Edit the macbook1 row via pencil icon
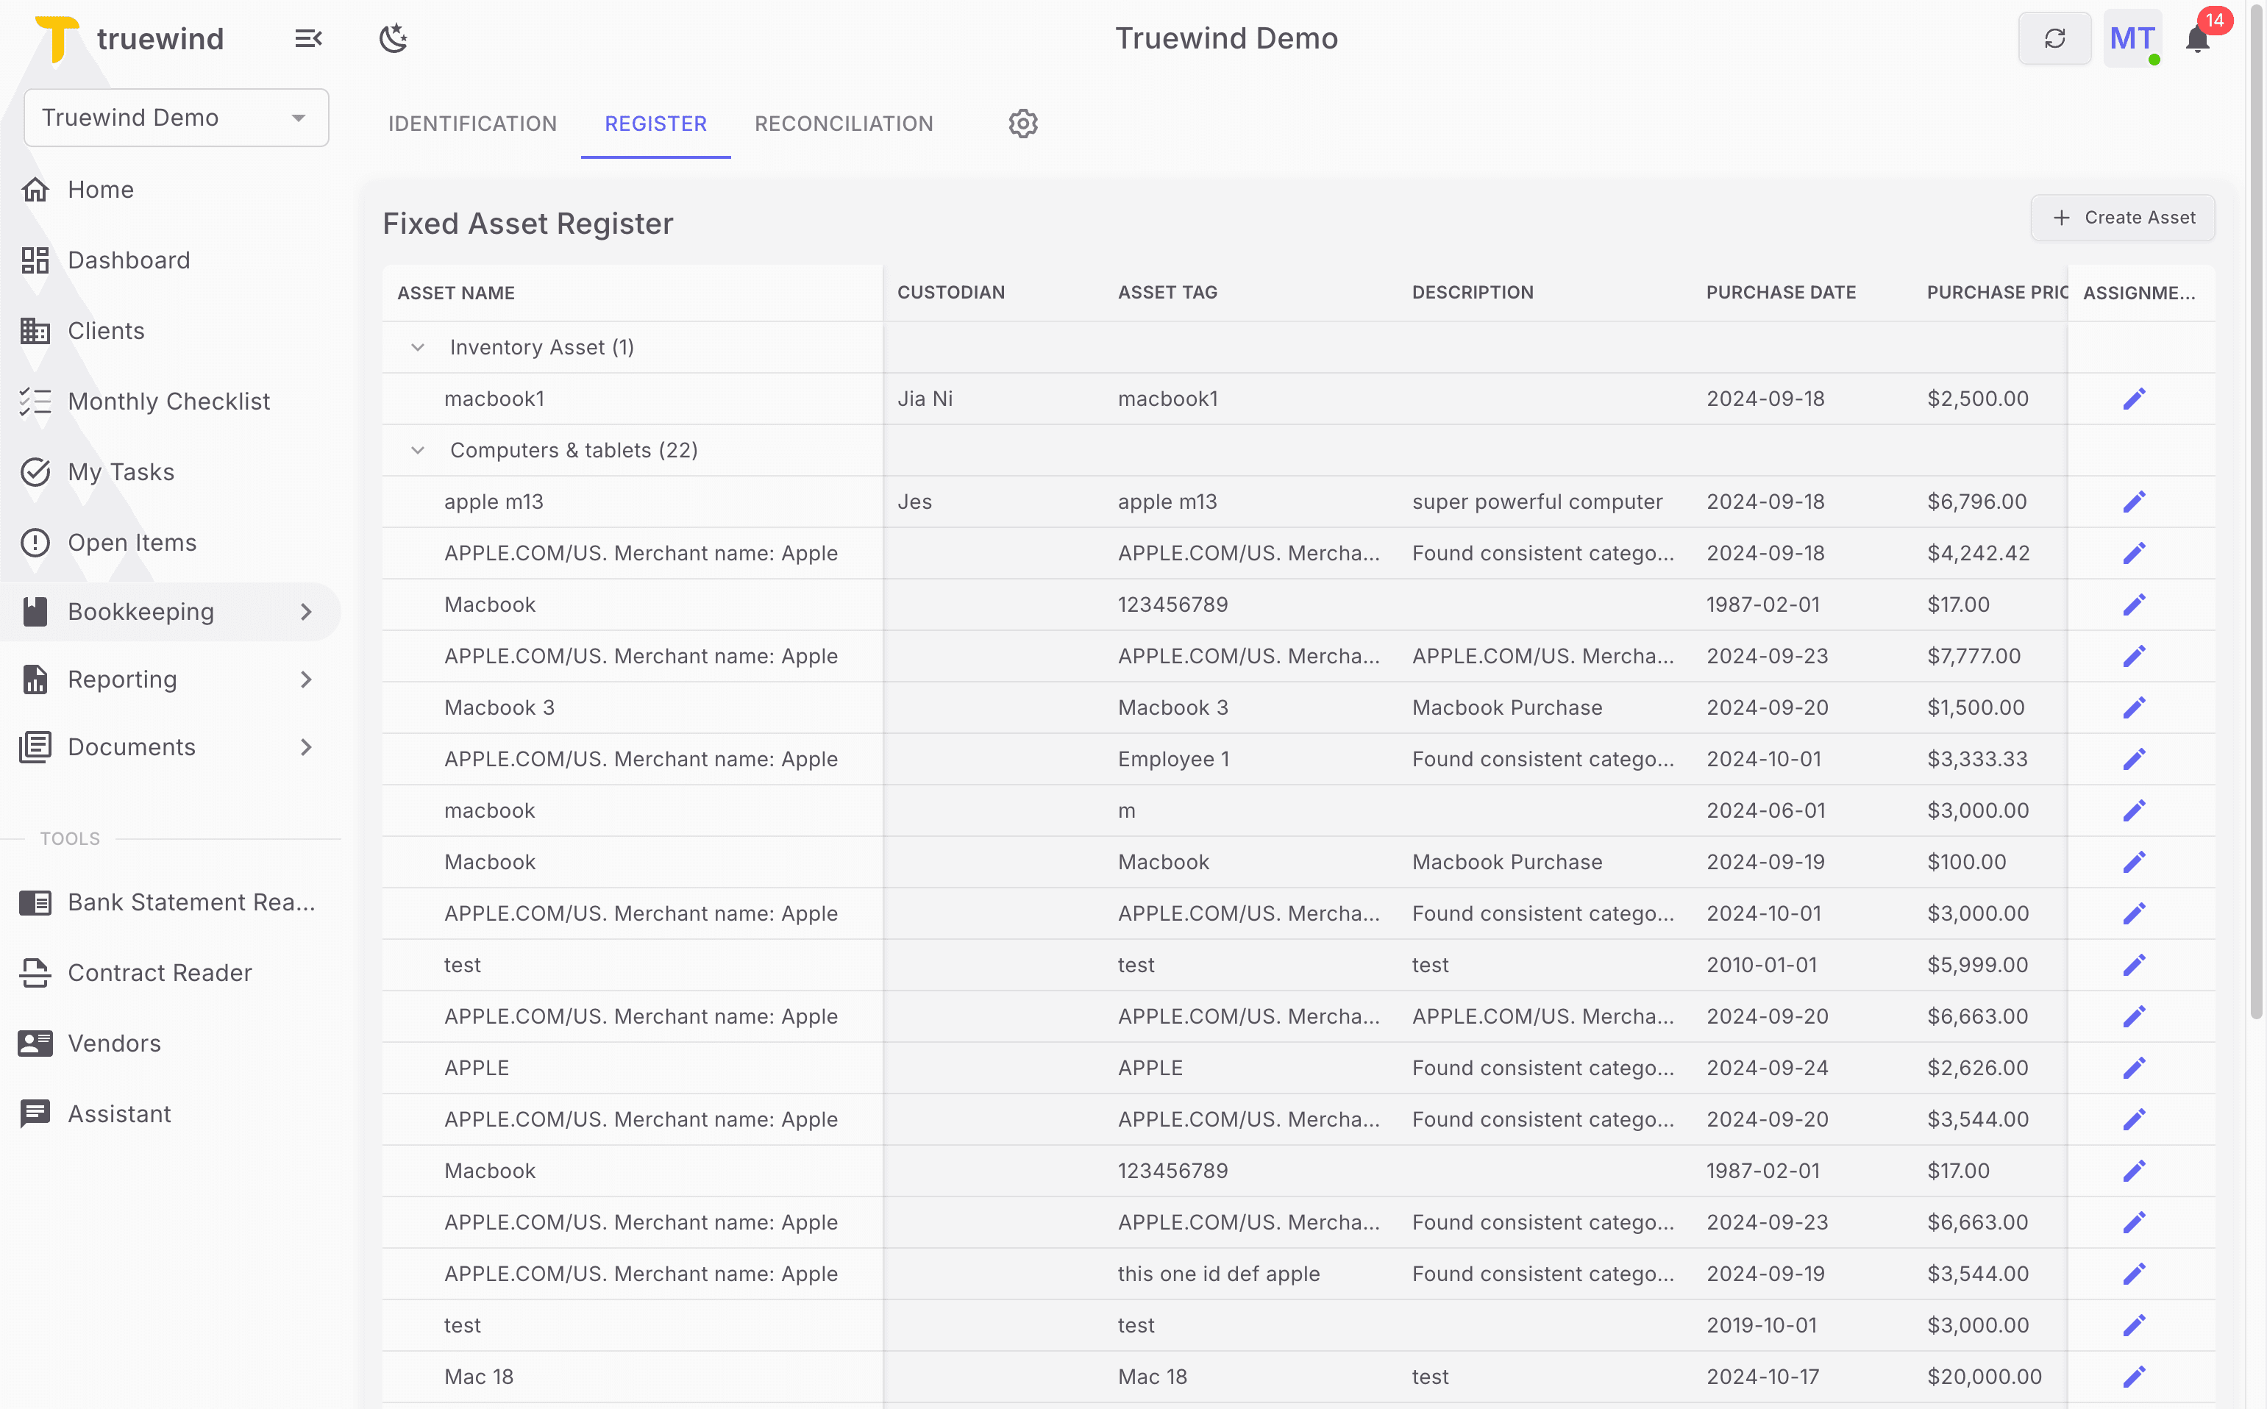The height and width of the screenshot is (1409, 2267). point(2135,398)
